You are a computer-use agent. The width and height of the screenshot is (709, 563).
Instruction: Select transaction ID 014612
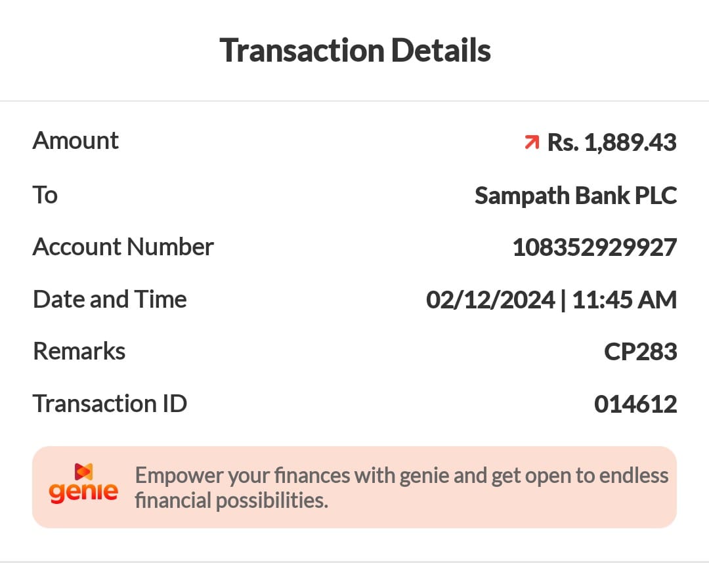(635, 404)
